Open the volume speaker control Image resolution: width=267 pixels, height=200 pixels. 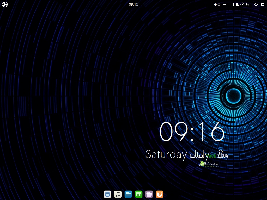(x=247, y=4)
